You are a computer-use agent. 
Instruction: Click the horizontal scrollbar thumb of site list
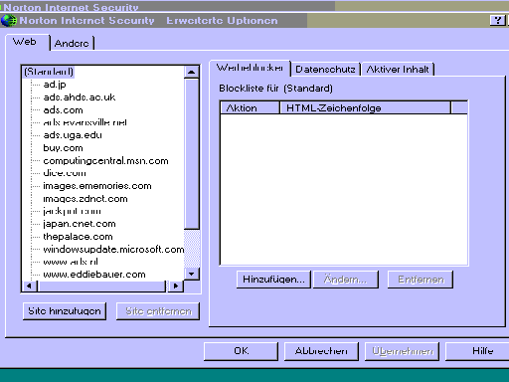[101, 286]
